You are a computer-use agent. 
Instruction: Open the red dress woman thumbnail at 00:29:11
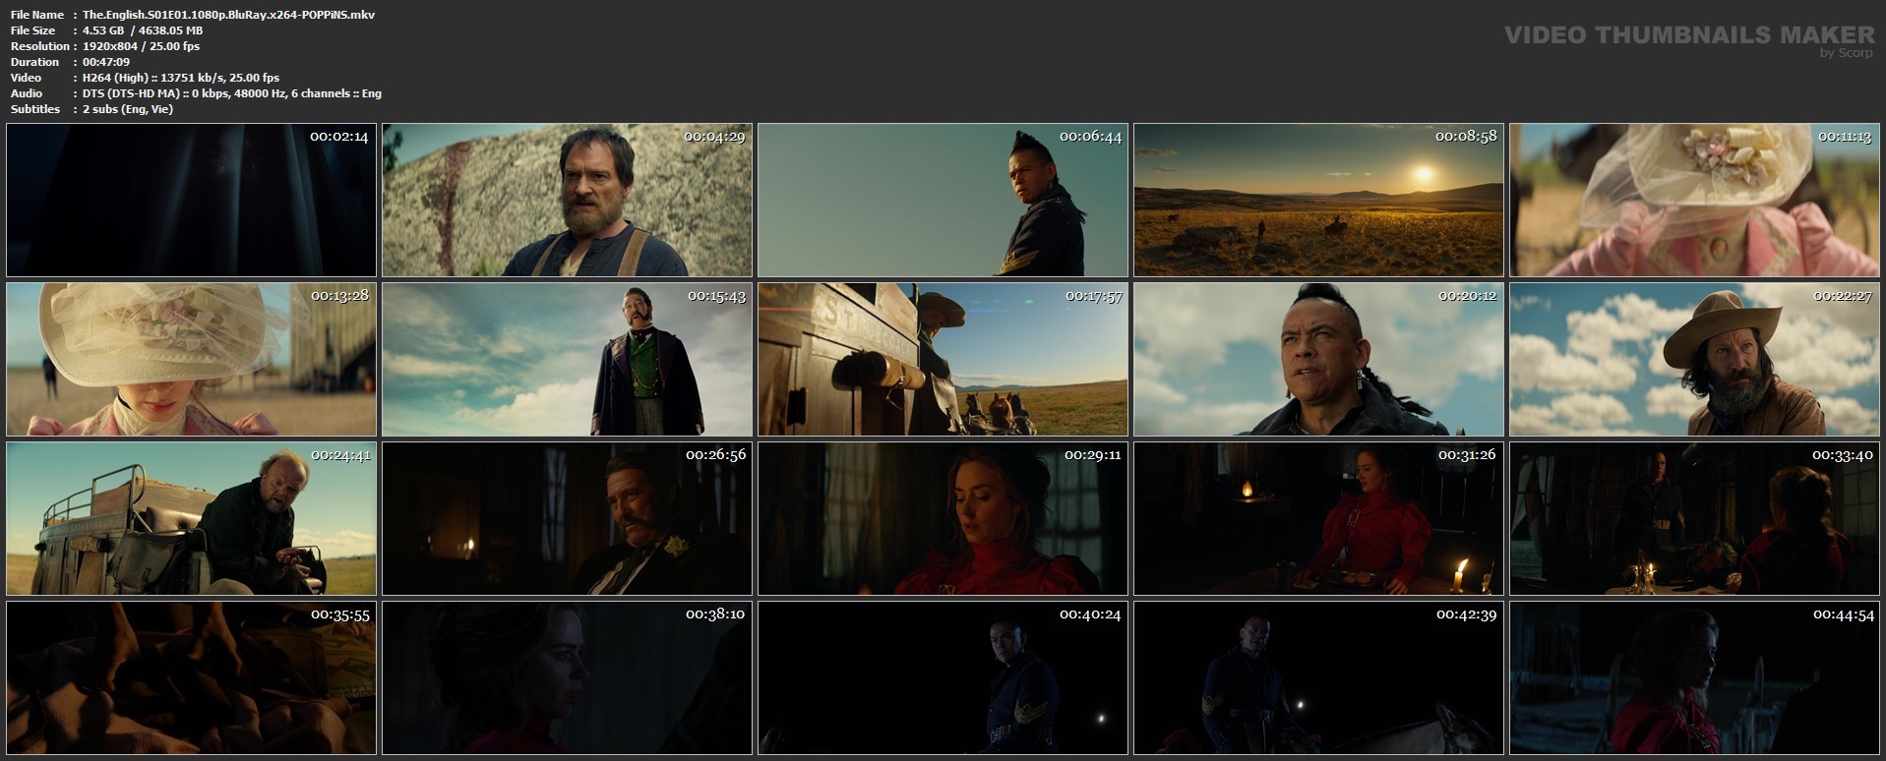pos(943,518)
